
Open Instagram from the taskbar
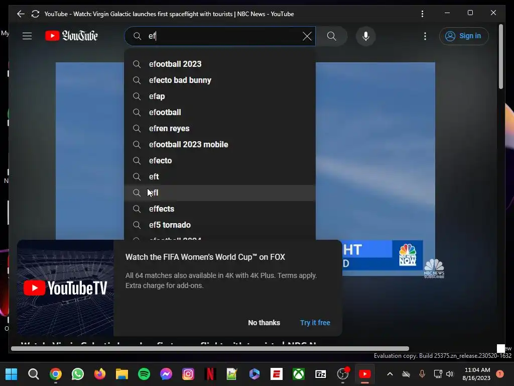pyautogui.click(x=188, y=374)
